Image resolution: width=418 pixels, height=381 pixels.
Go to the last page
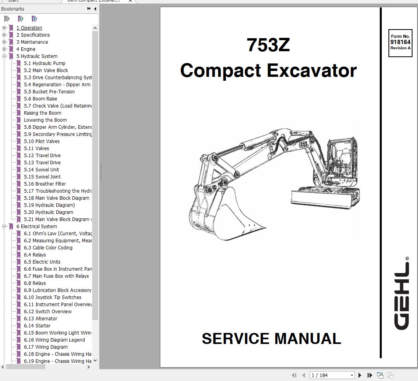[370, 375]
